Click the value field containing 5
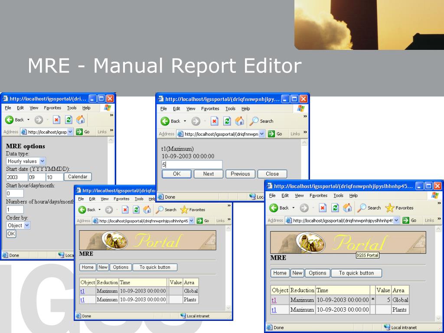 (192, 164)
